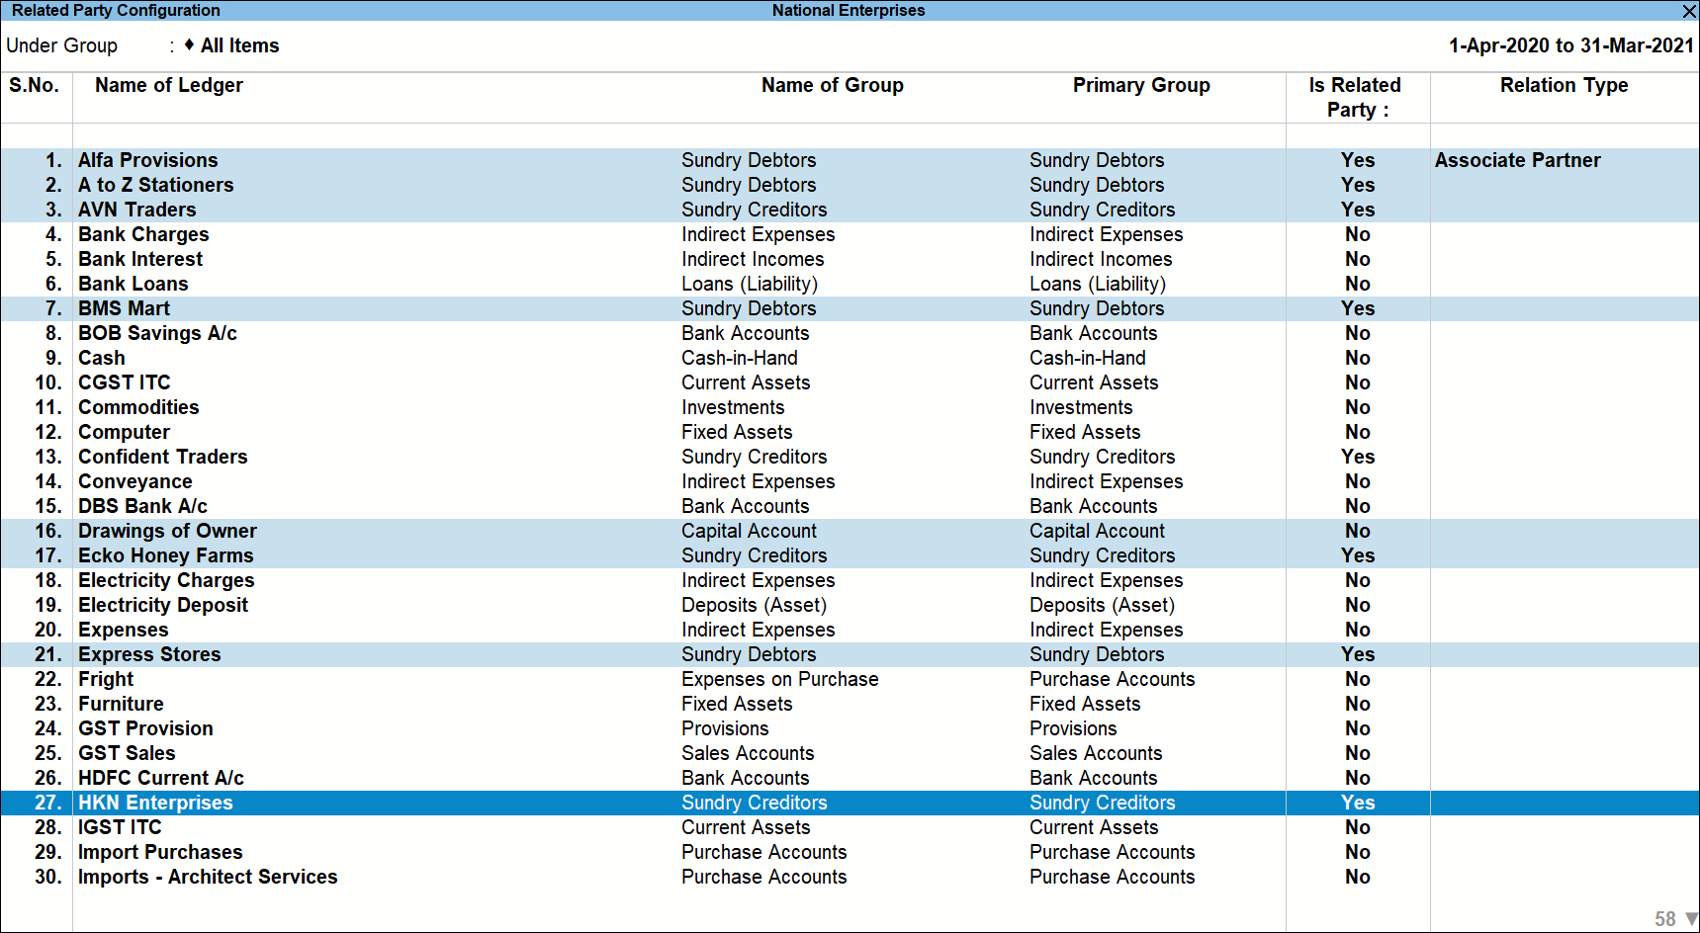Click the Relation Type column header
Image resolution: width=1700 pixels, height=933 pixels.
pyautogui.click(x=1564, y=85)
